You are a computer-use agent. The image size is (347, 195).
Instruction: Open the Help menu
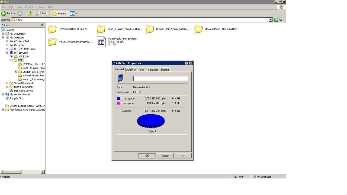pos(50,7)
